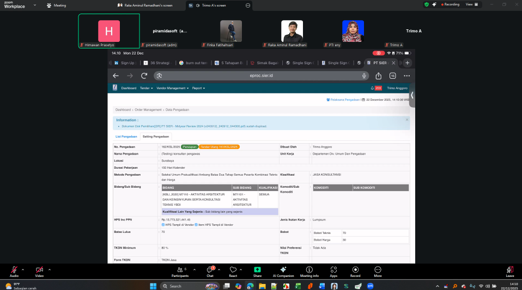Click the Leave meeting button

509,270
